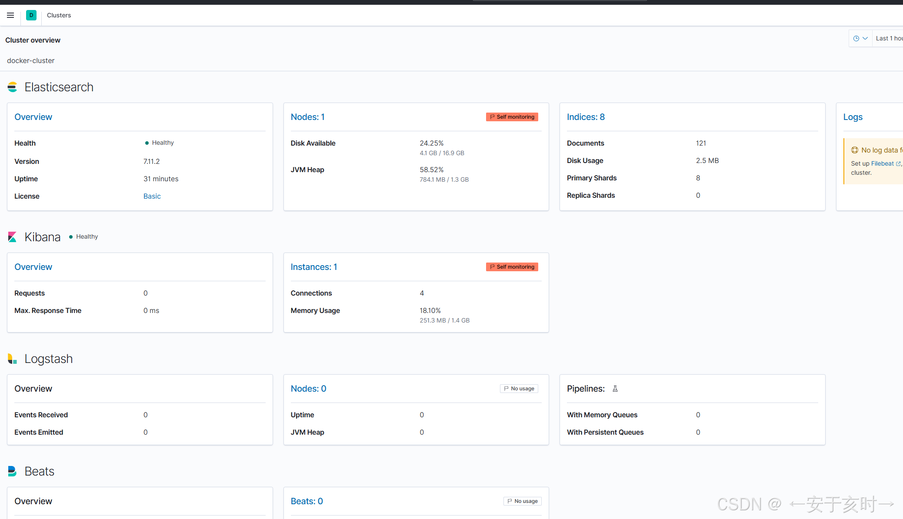This screenshot has height=519, width=903.
Task: Open the quick time range dropdown
Action: (860, 38)
